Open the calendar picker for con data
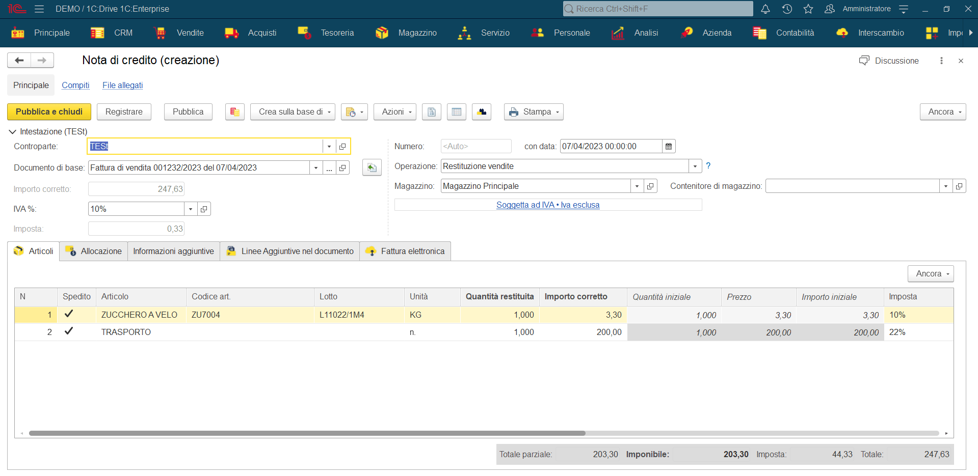978x476 pixels. tap(669, 147)
